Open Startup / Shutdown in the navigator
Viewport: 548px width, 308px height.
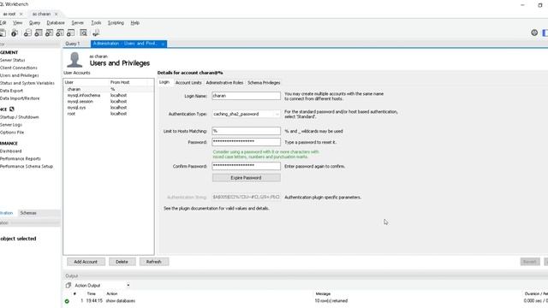19,117
